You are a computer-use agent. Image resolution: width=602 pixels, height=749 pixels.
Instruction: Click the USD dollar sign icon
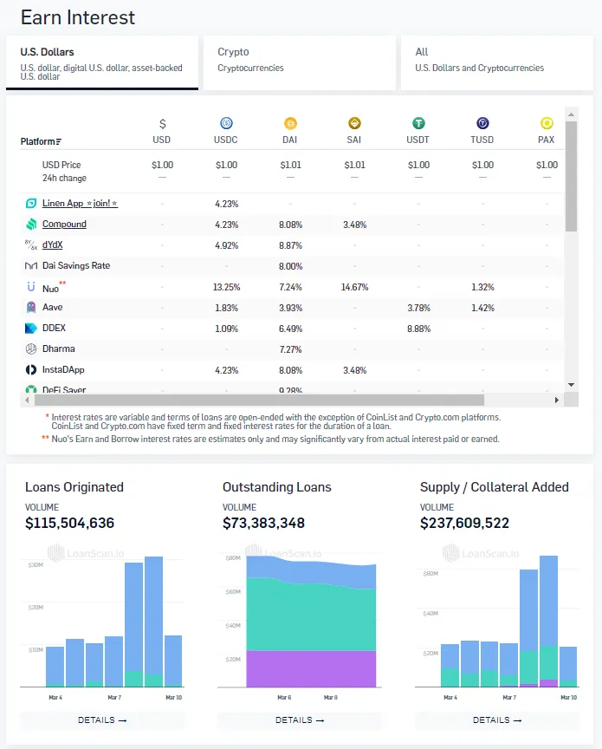tap(162, 124)
